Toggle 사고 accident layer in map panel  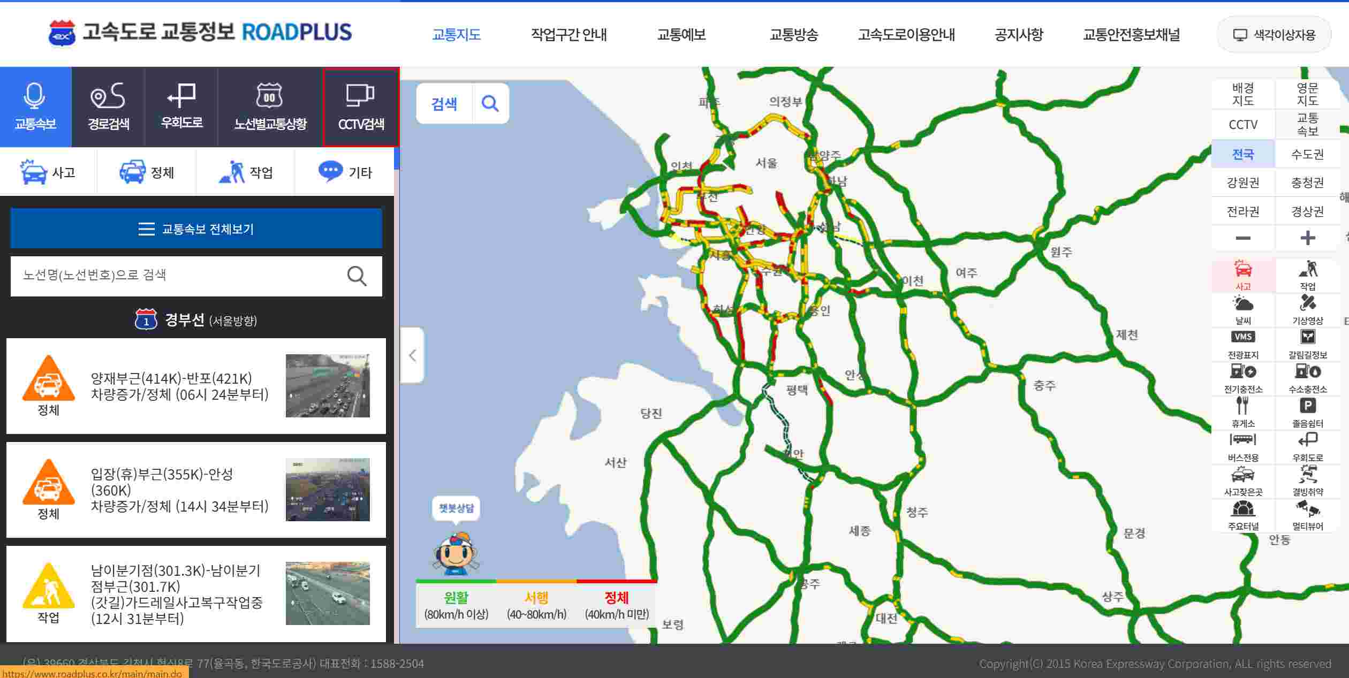pos(1242,275)
